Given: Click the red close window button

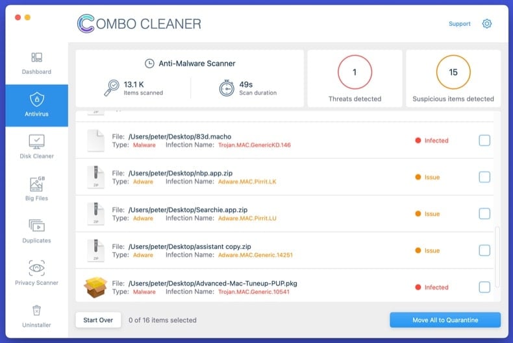Looking at the screenshot, I should click(18, 18).
